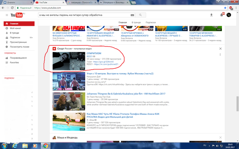Open Посмотреть позже in sidebar
239x149 pixels.
tap(19, 47)
